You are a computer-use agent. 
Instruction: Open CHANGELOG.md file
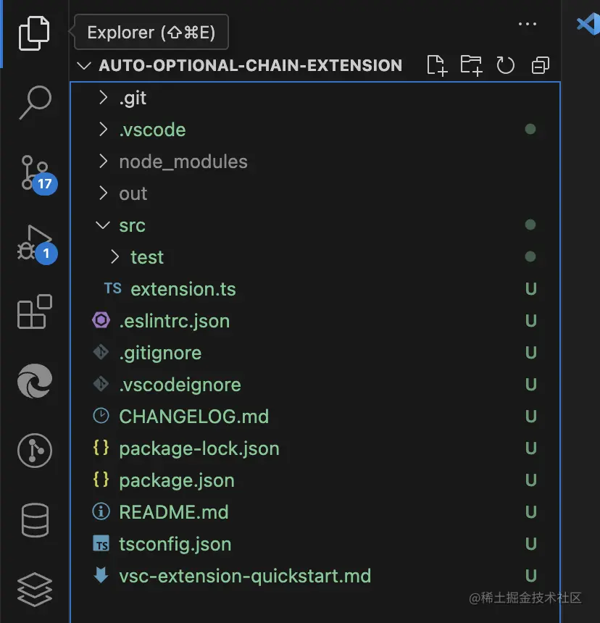click(315, 417)
